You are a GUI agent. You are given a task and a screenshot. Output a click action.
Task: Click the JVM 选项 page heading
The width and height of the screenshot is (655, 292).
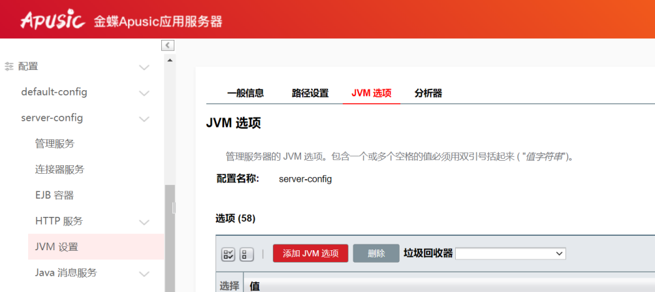234,123
